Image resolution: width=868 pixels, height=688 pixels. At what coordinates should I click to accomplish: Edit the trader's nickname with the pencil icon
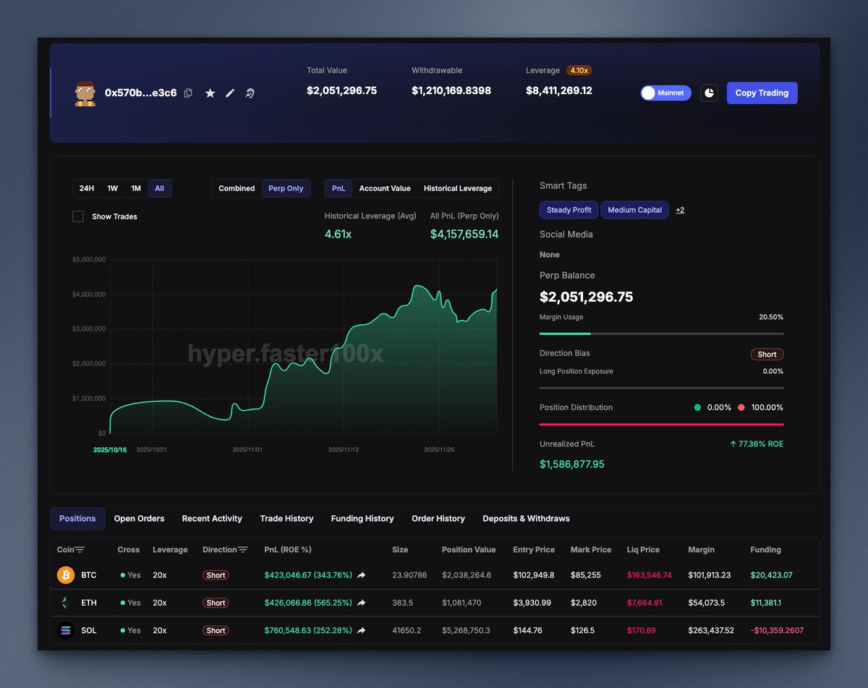[x=229, y=93]
